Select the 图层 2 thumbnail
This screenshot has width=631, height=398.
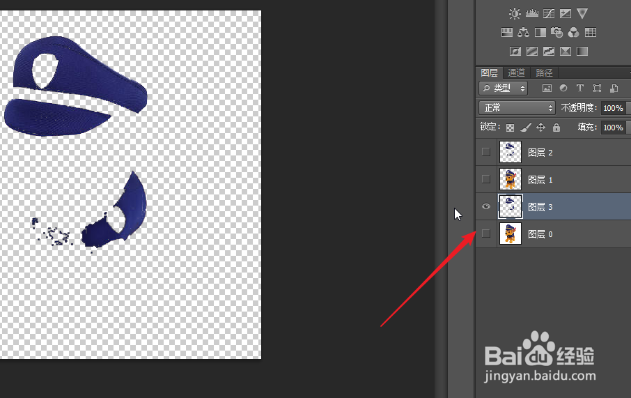[x=511, y=152]
